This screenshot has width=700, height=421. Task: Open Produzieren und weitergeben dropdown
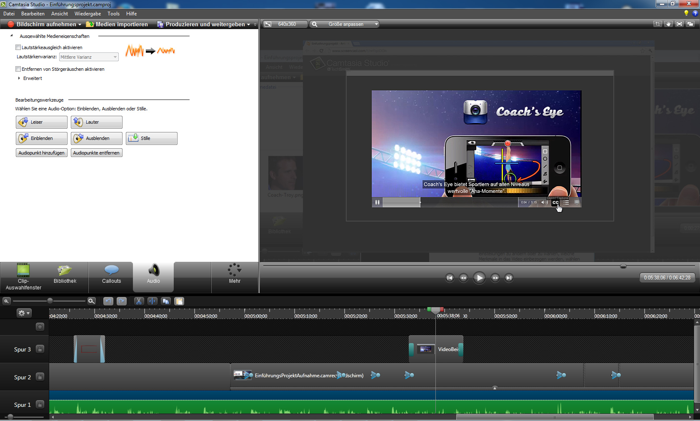pos(249,25)
